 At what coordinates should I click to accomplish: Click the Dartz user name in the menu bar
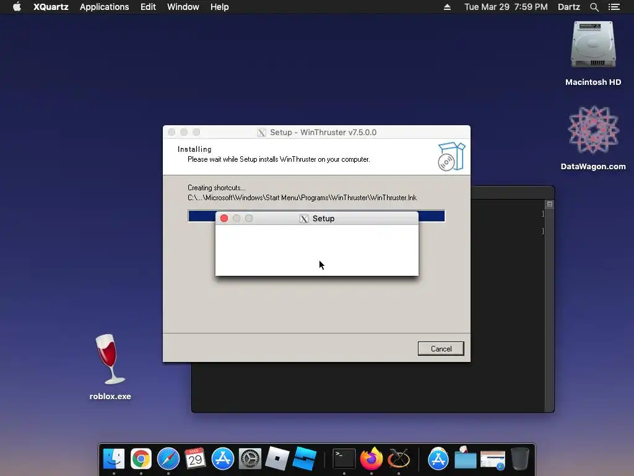click(568, 7)
